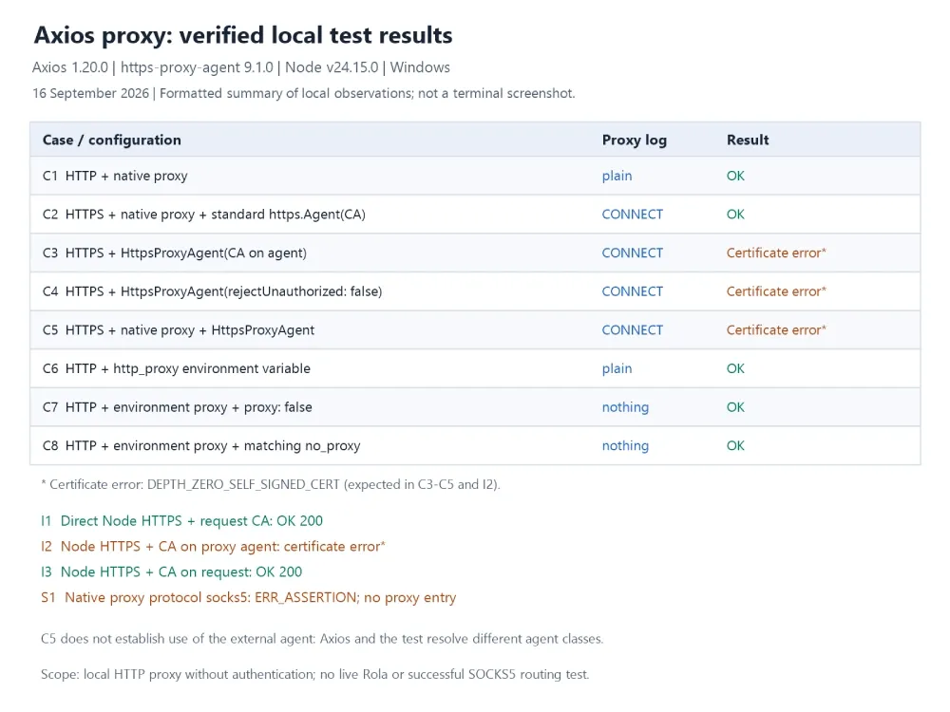Viewport: 950px width, 712px height.
Task: Click 'nothing' proxy log in C8 row
Action: (x=625, y=446)
